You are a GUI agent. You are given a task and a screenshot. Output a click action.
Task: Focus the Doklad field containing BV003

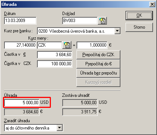80,21
